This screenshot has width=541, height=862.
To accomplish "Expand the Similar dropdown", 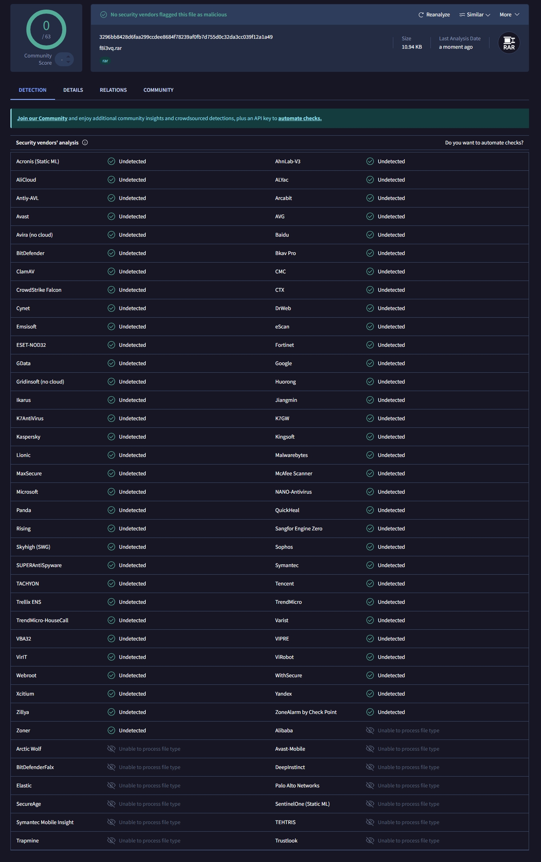I will click(475, 15).
